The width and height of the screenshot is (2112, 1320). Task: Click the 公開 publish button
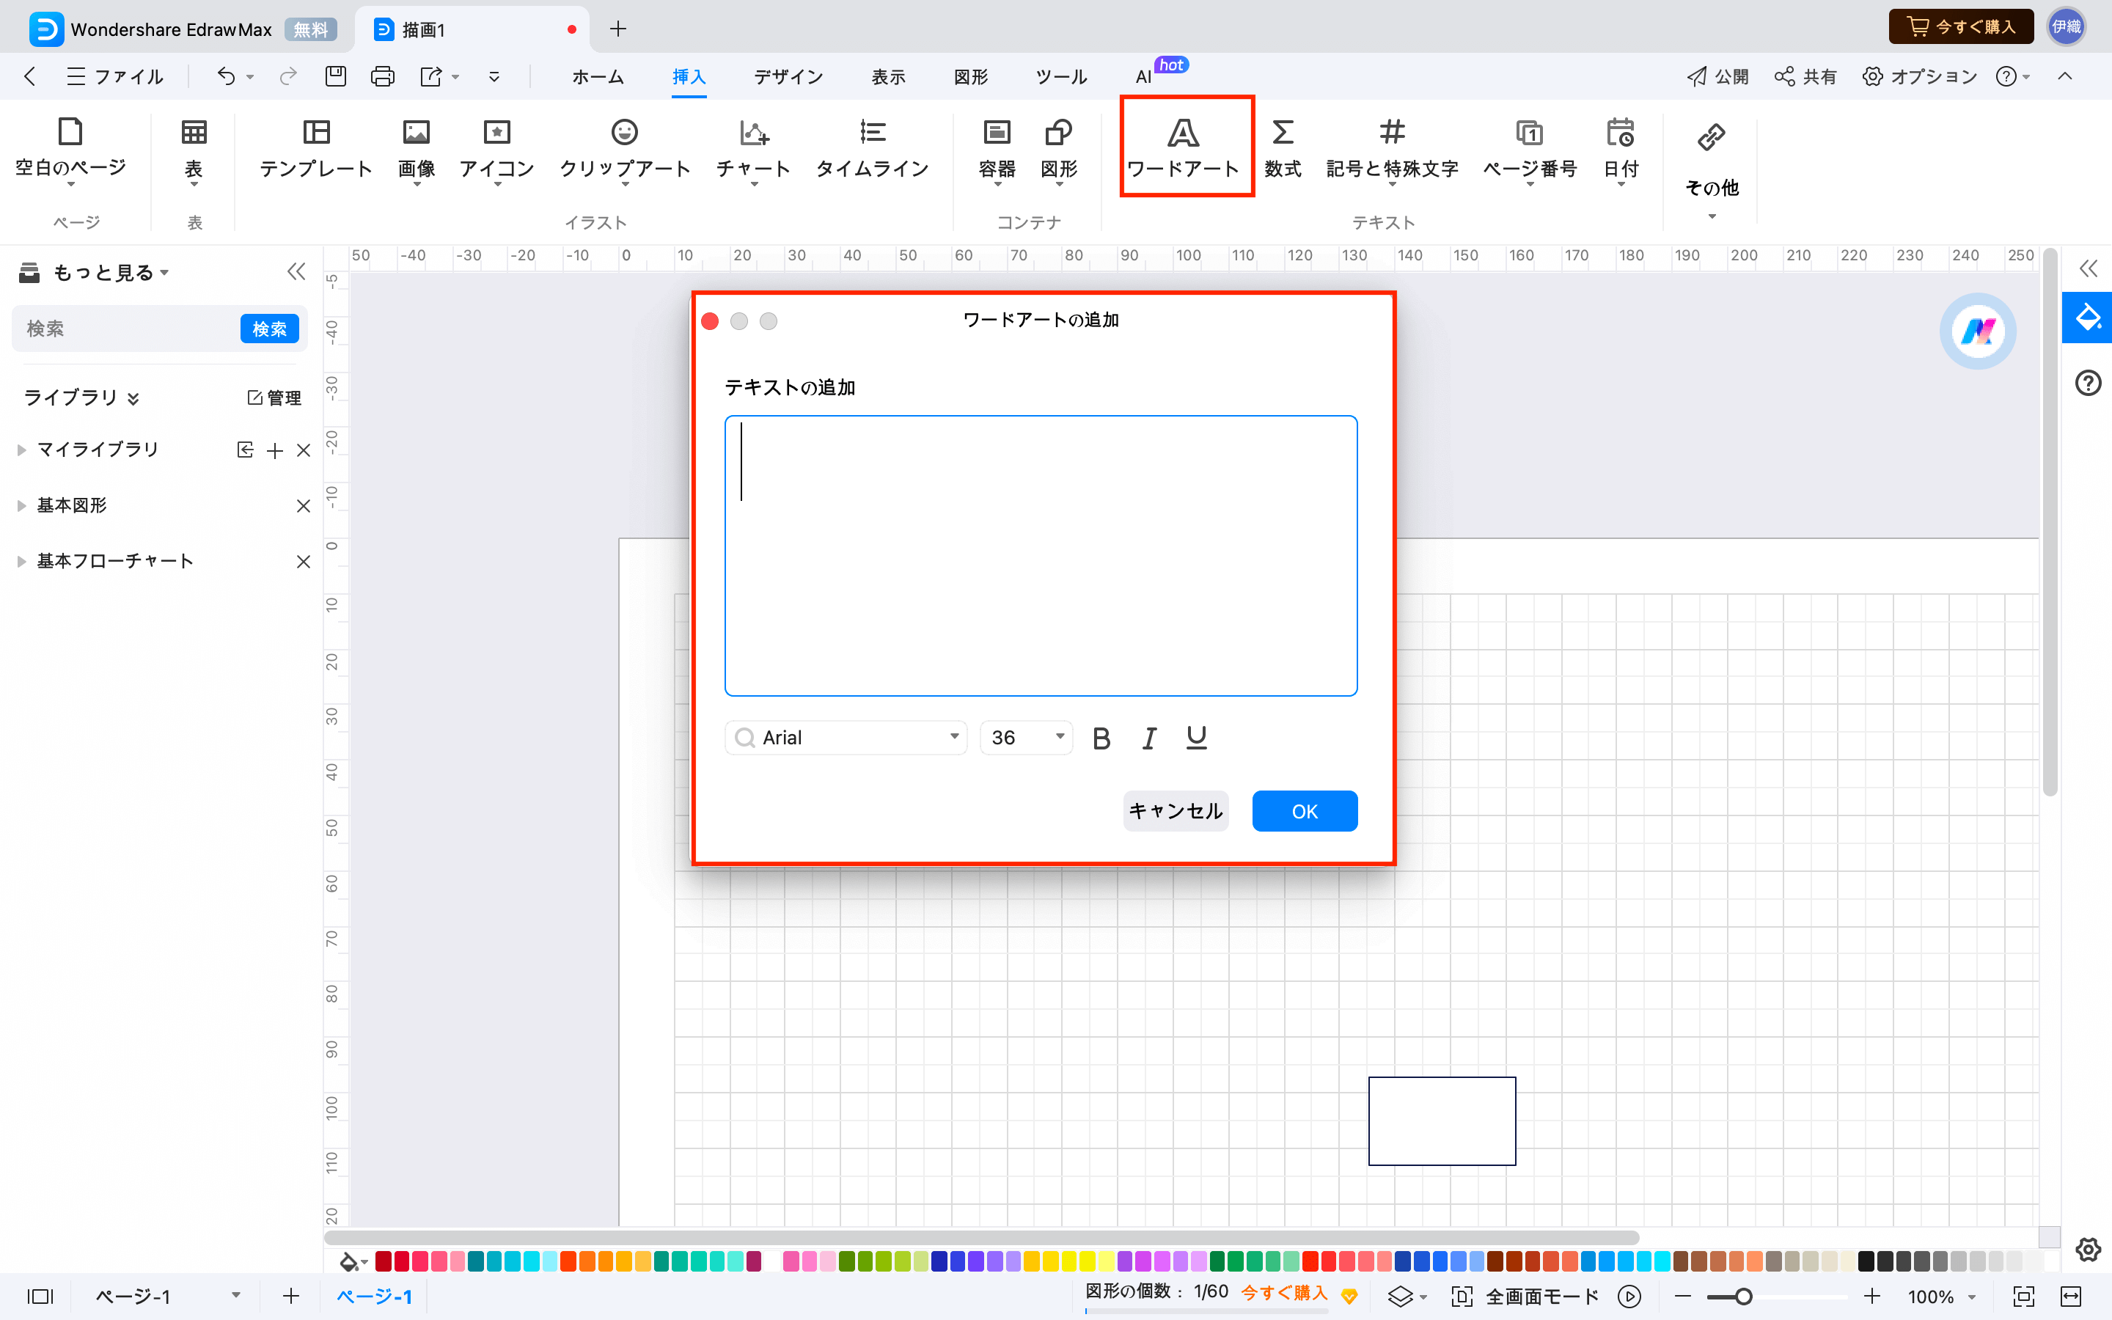point(1717,77)
